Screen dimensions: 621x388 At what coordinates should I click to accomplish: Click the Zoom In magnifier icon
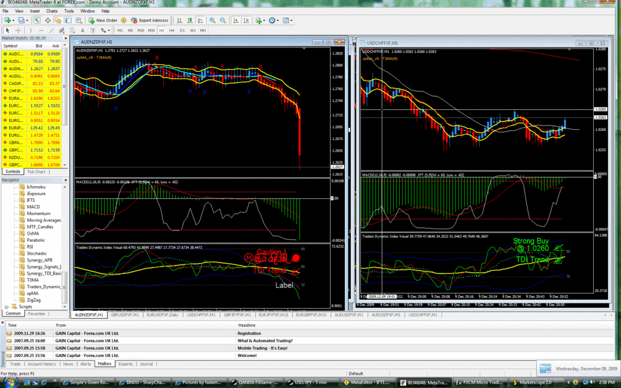click(x=212, y=20)
